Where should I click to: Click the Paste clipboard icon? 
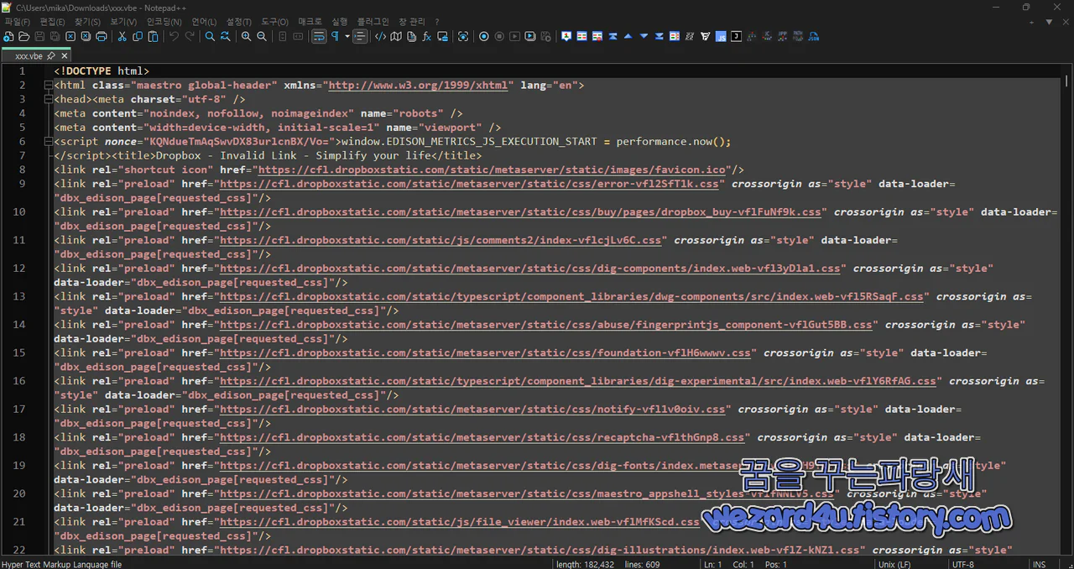pos(153,37)
